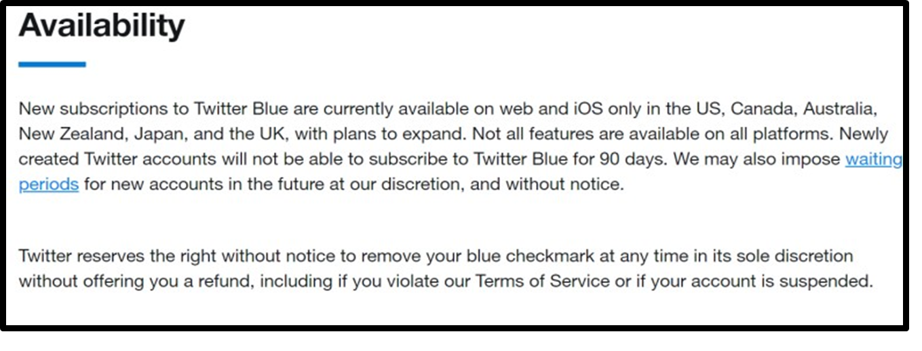This screenshot has height=351, width=922.
Task: Click the blue underline bar beneath Availability
Action: pos(52,64)
